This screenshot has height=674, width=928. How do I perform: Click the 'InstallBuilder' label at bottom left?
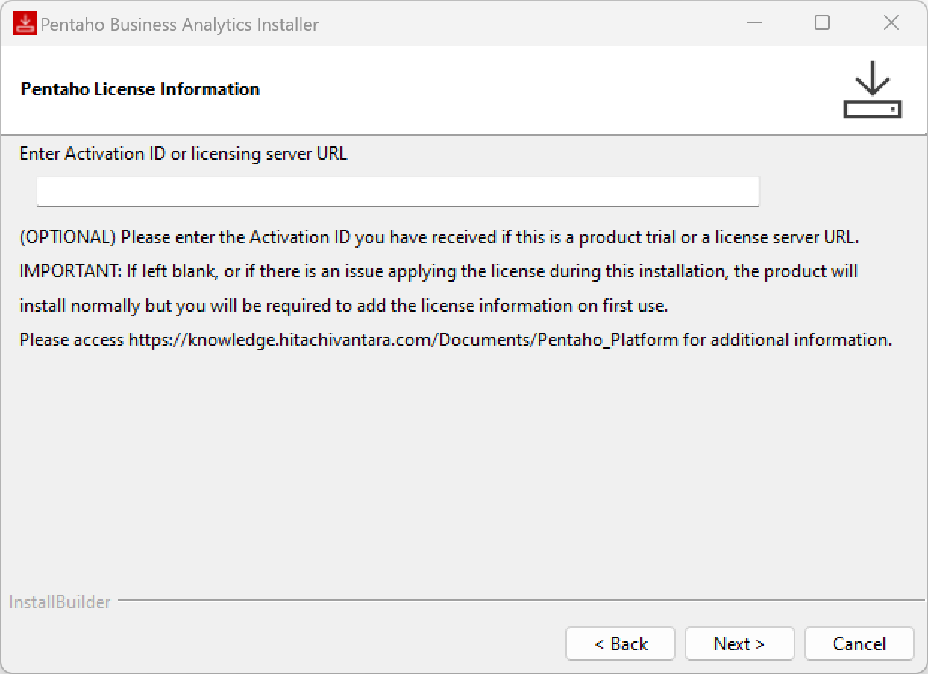60,602
